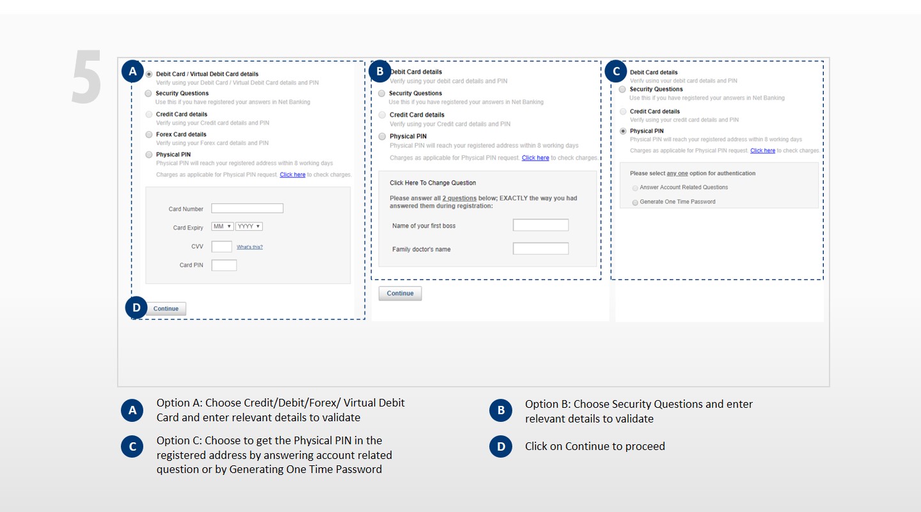Select Security Questions radio in middle screenshot

coord(382,93)
